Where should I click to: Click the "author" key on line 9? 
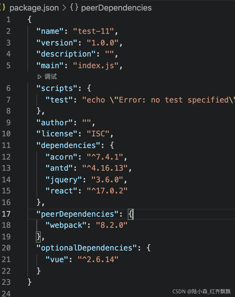pyautogui.click(x=54, y=123)
